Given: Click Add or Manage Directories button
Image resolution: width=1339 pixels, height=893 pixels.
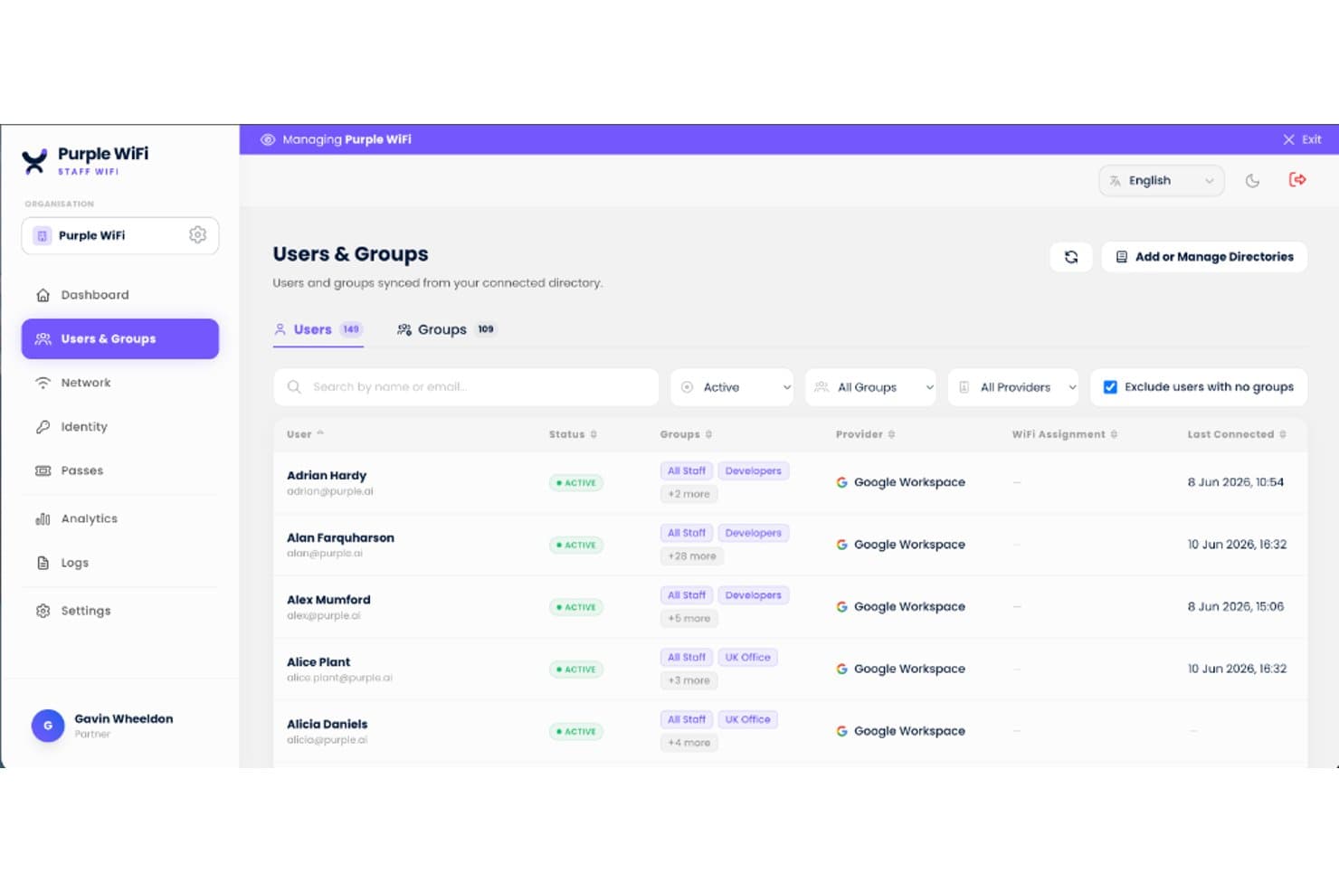Looking at the screenshot, I should 1204,257.
